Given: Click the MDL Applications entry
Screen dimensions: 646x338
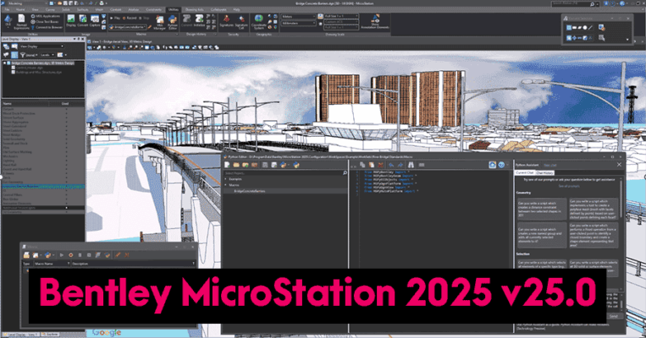Looking at the screenshot, I should click(x=45, y=16).
